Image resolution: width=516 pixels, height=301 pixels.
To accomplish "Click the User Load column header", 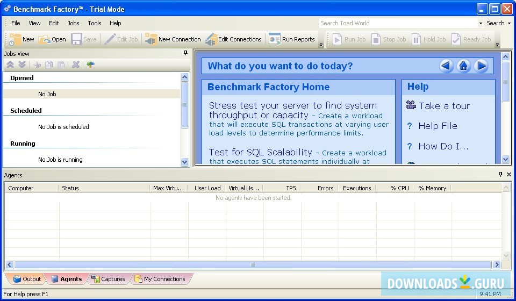I will (x=207, y=188).
